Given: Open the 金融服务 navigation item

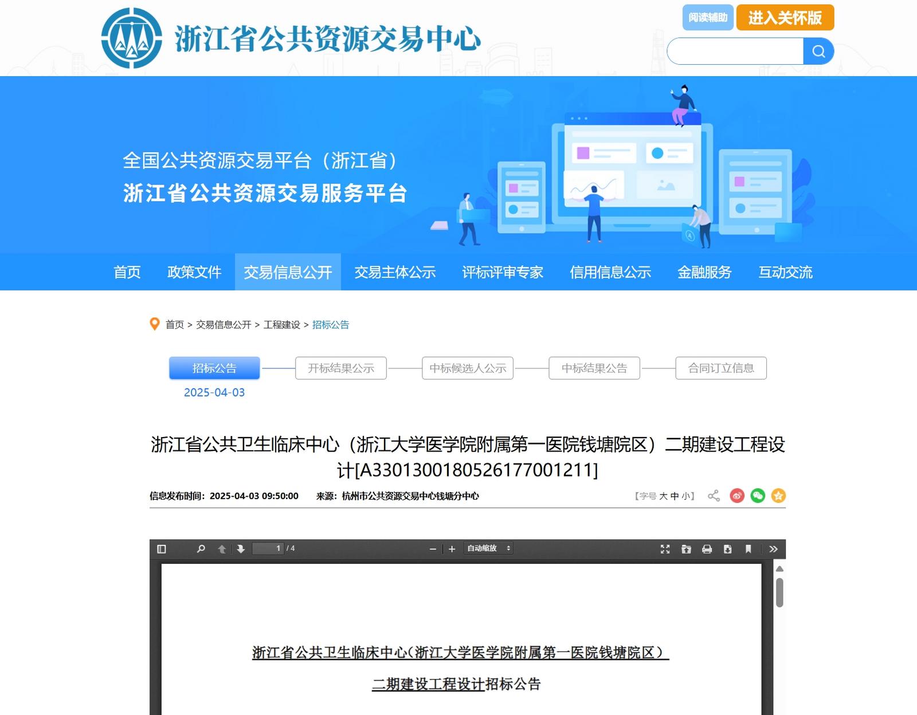Looking at the screenshot, I should coord(704,272).
